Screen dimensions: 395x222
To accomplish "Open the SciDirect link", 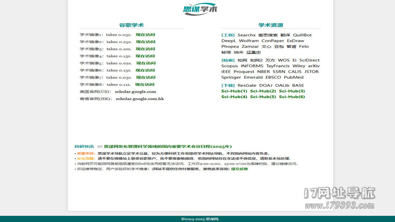I will (309, 60).
